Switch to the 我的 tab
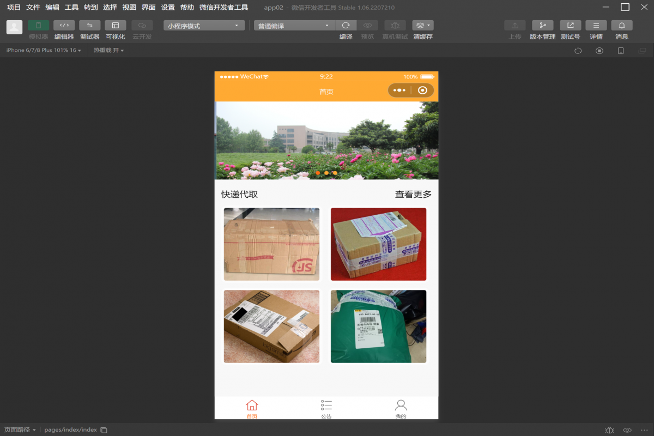This screenshot has height=436, width=654. 401,409
